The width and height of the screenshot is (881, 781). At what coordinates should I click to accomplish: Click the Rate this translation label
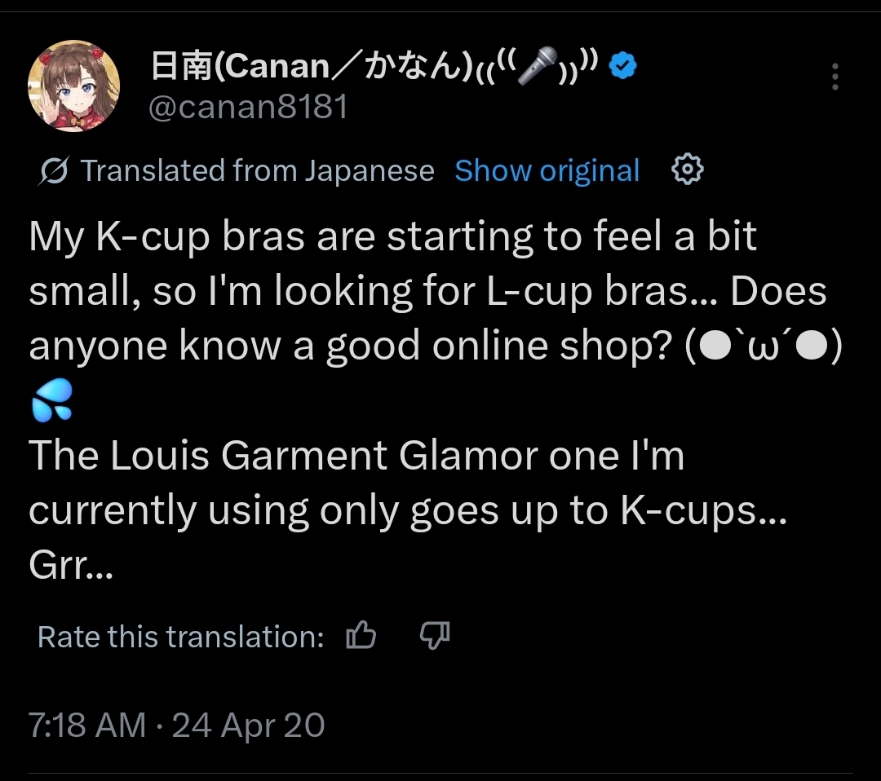point(180,636)
